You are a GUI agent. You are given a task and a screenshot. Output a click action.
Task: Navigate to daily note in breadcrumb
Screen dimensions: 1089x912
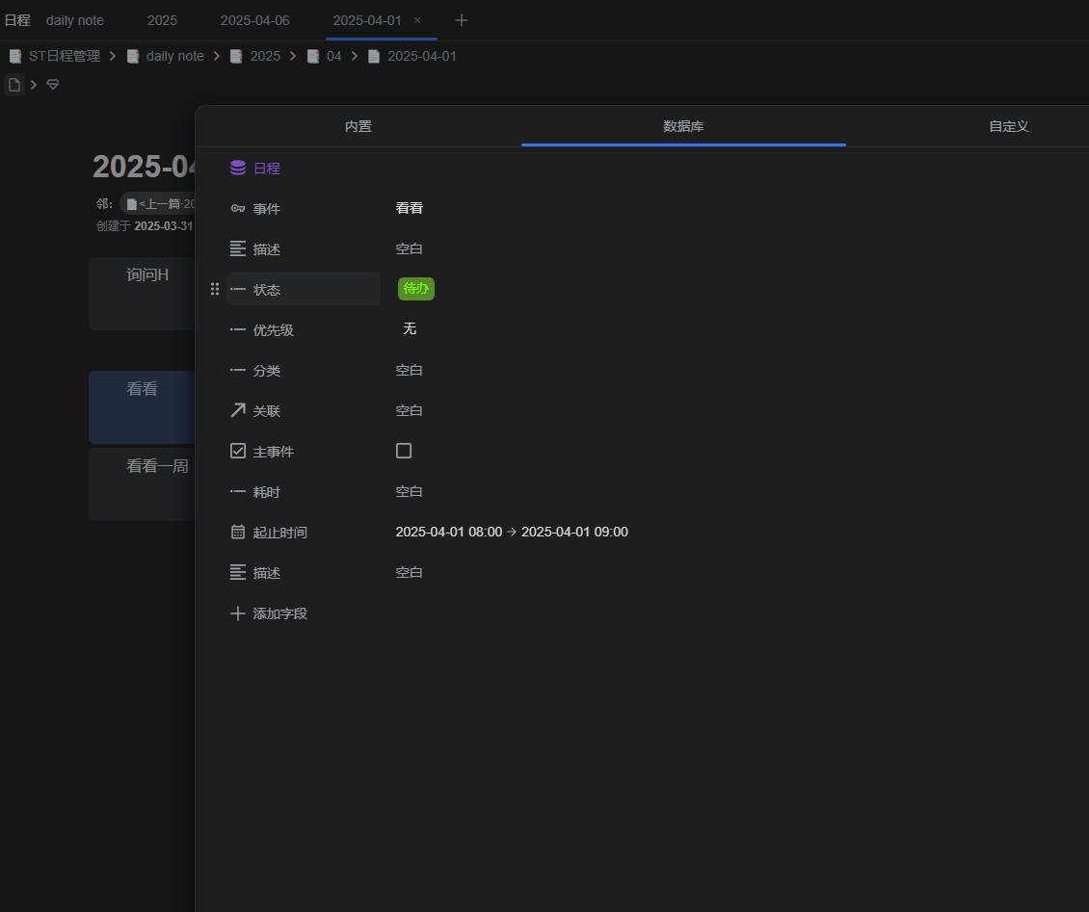coord(174,56)
